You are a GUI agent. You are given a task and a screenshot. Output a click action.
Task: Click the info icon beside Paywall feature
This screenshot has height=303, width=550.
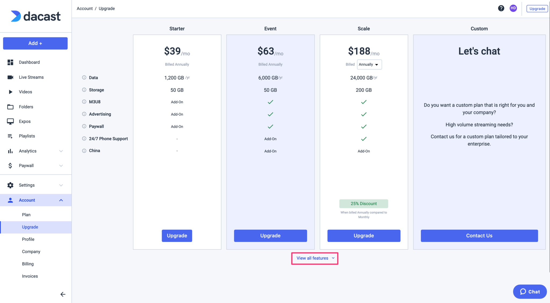(84, 126)
